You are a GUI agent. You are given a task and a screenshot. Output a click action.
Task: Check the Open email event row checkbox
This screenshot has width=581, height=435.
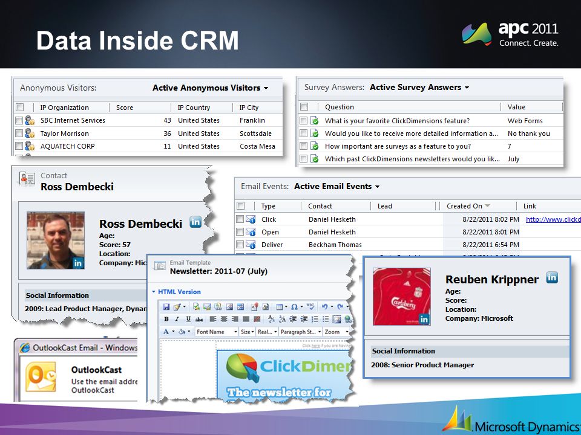[x=240, y=232]
